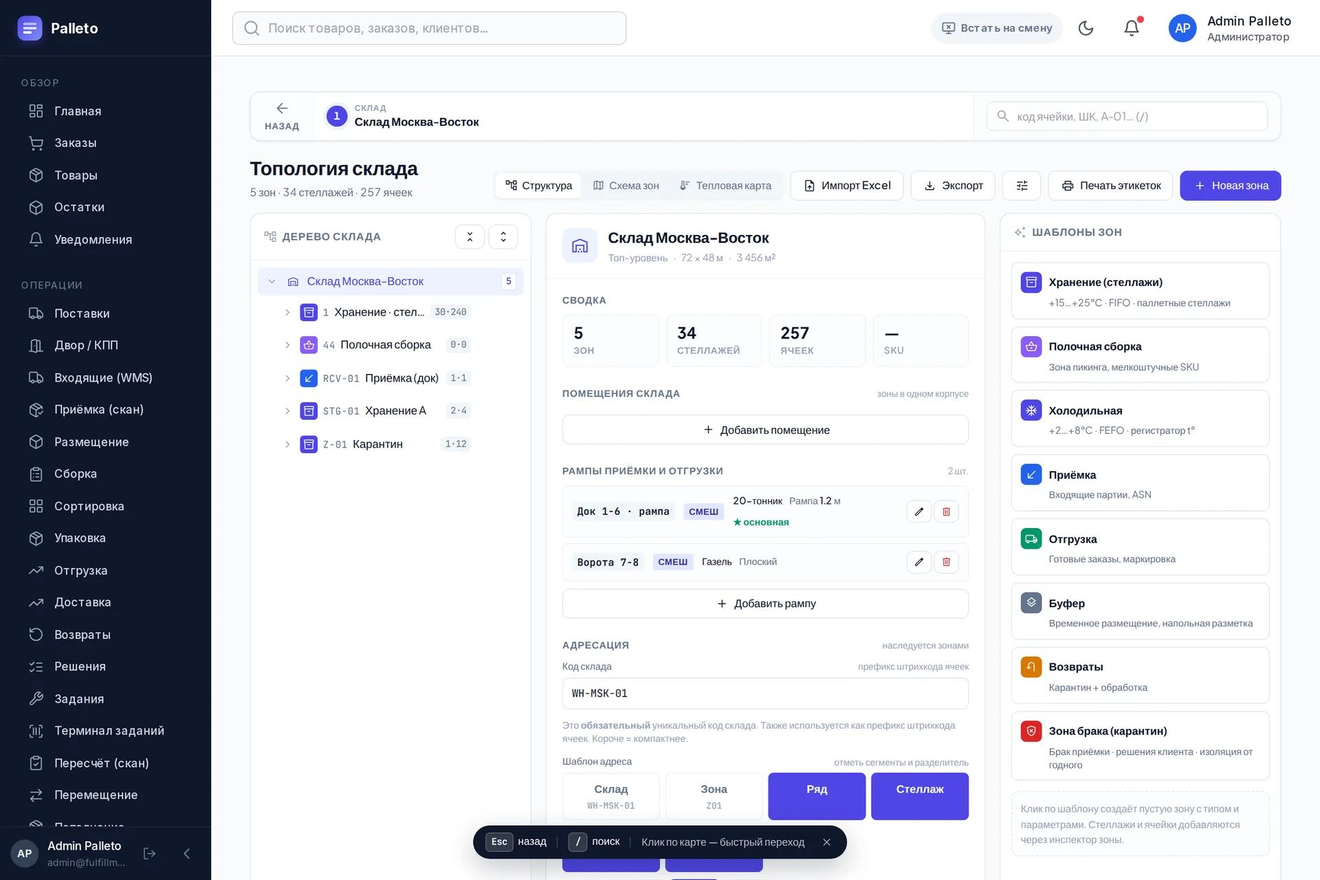Toggle the Зона Z01 address segment

click(714, 796)
